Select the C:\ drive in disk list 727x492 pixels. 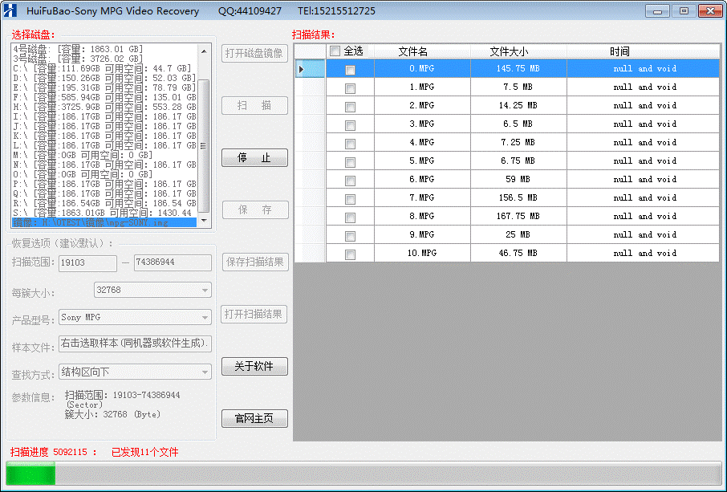point(103,68)
